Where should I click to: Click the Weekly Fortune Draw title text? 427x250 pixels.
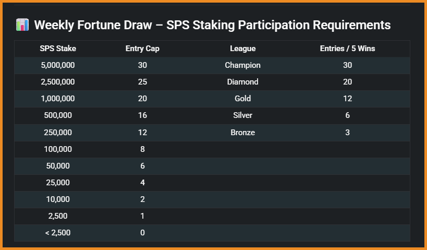[x=212, y=25]
